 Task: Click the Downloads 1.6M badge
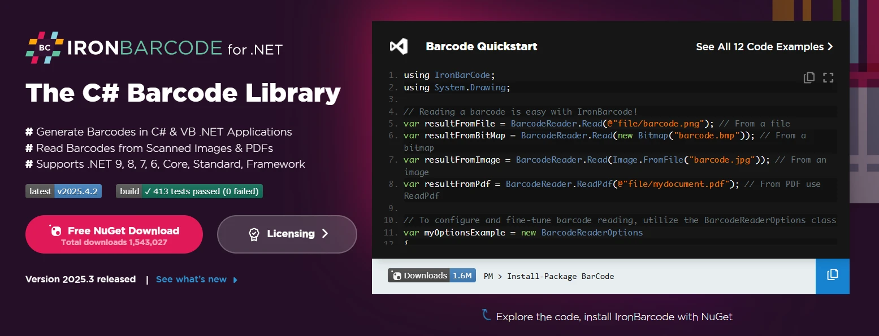tap(432, 276)
